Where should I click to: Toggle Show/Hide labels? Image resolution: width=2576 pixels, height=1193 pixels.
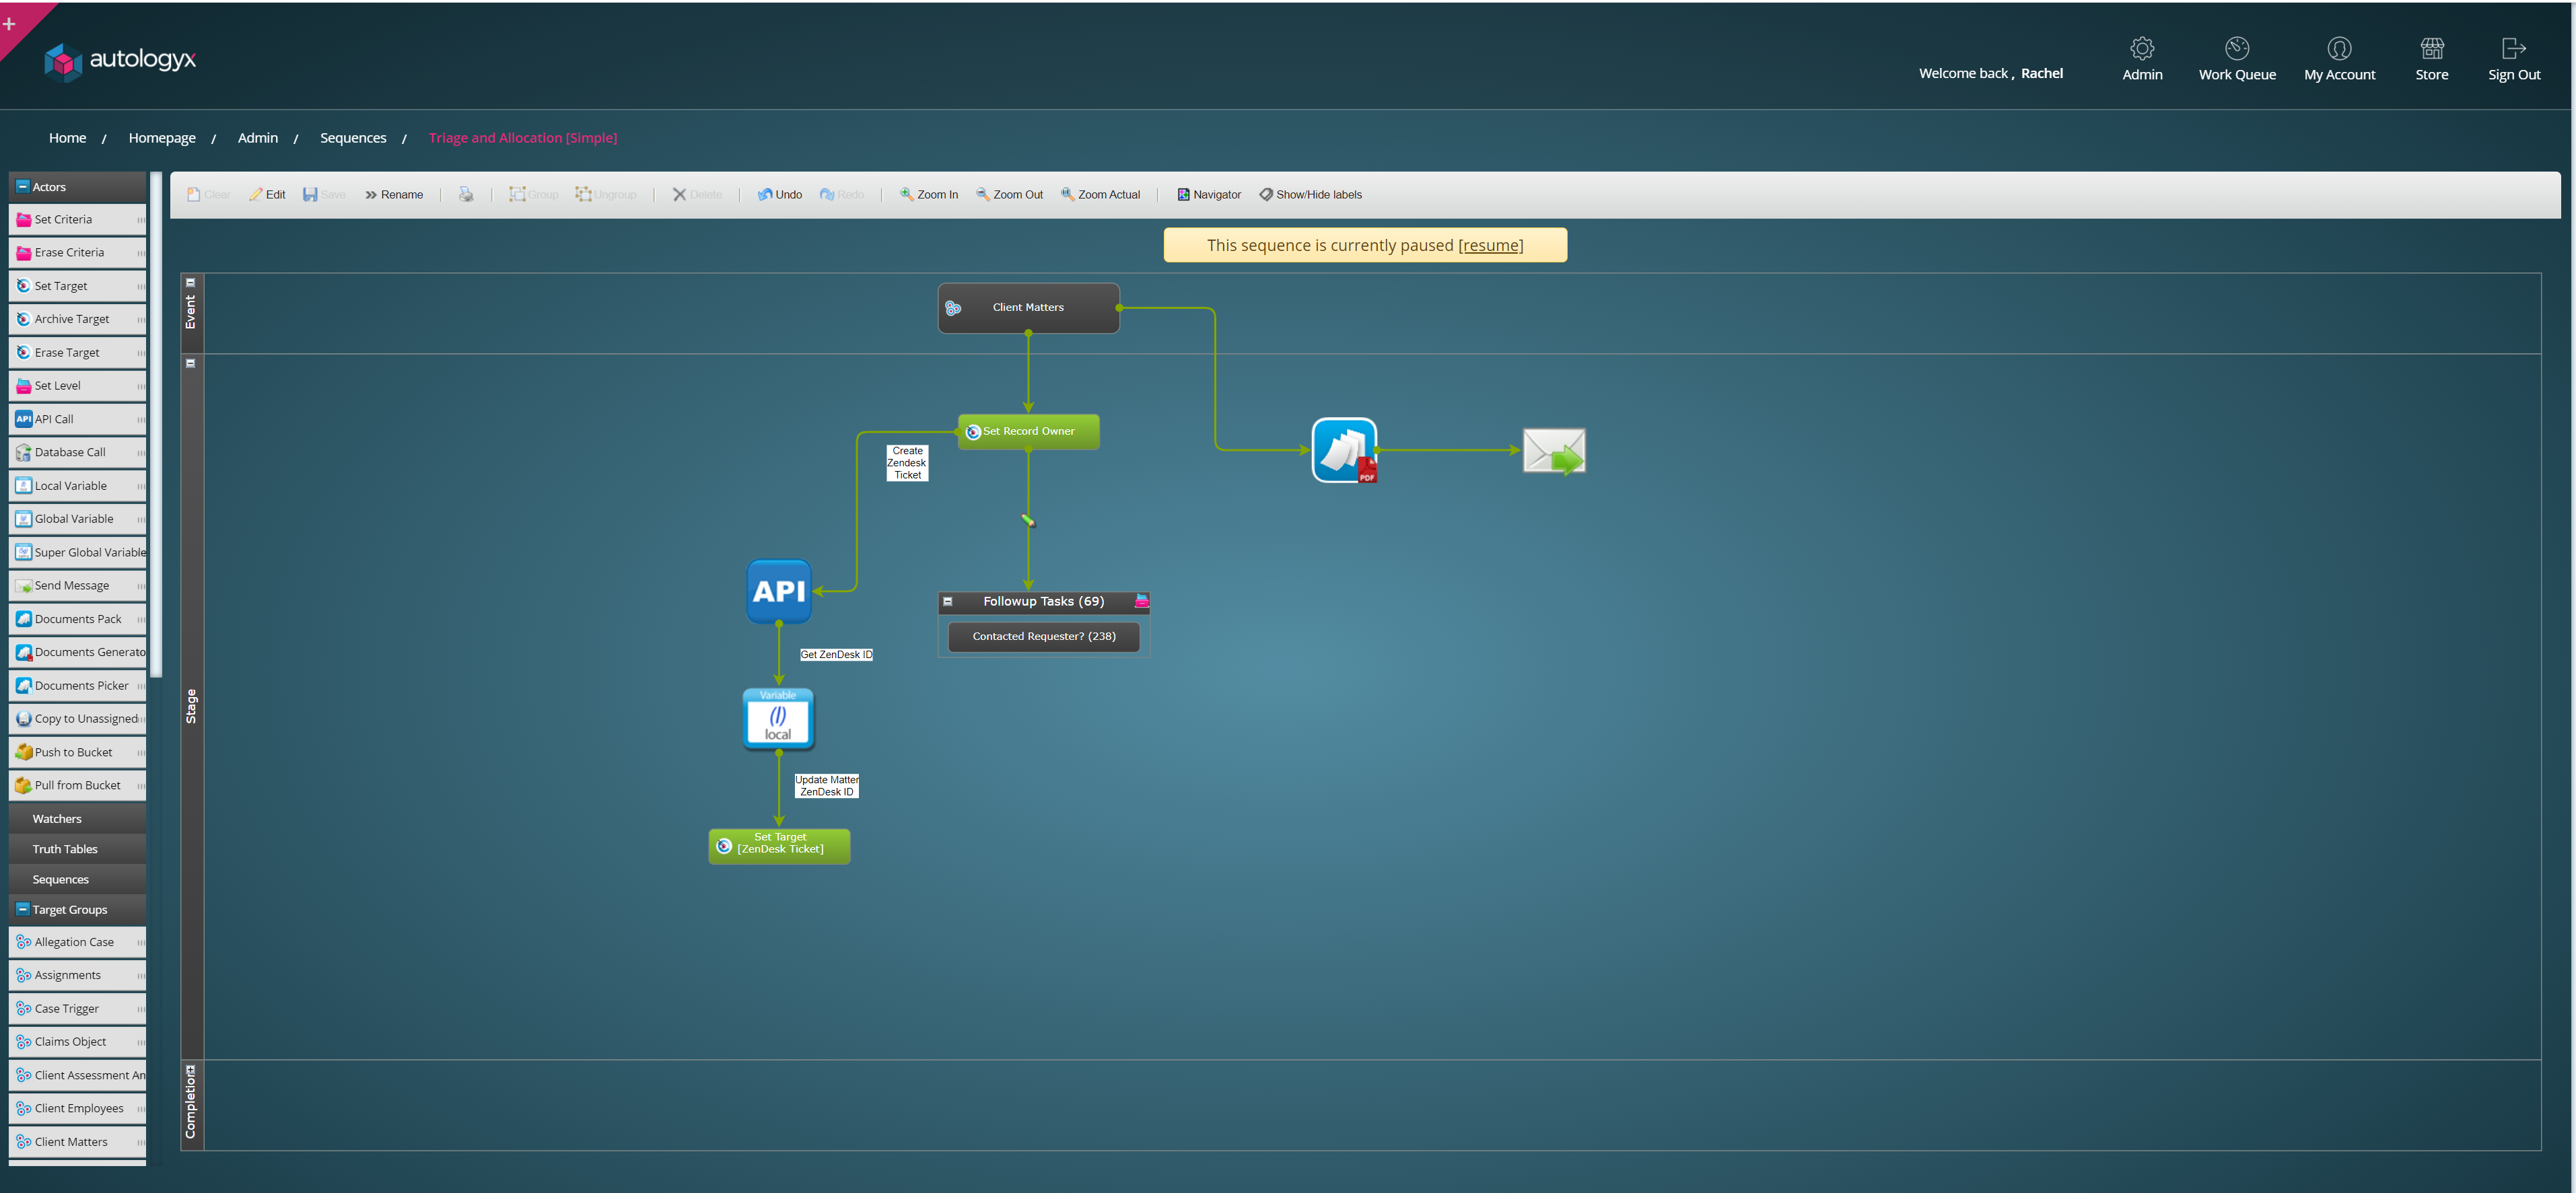click(x=1310, y=195)
